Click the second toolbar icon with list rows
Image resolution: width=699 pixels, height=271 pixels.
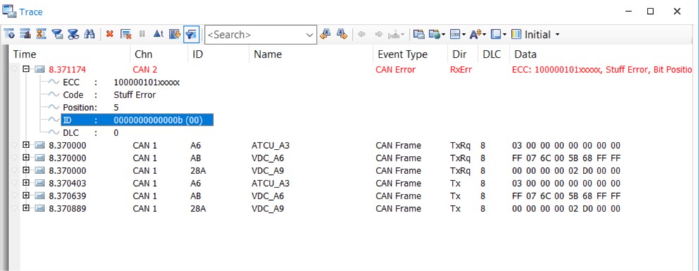click(x=25, y=34)
